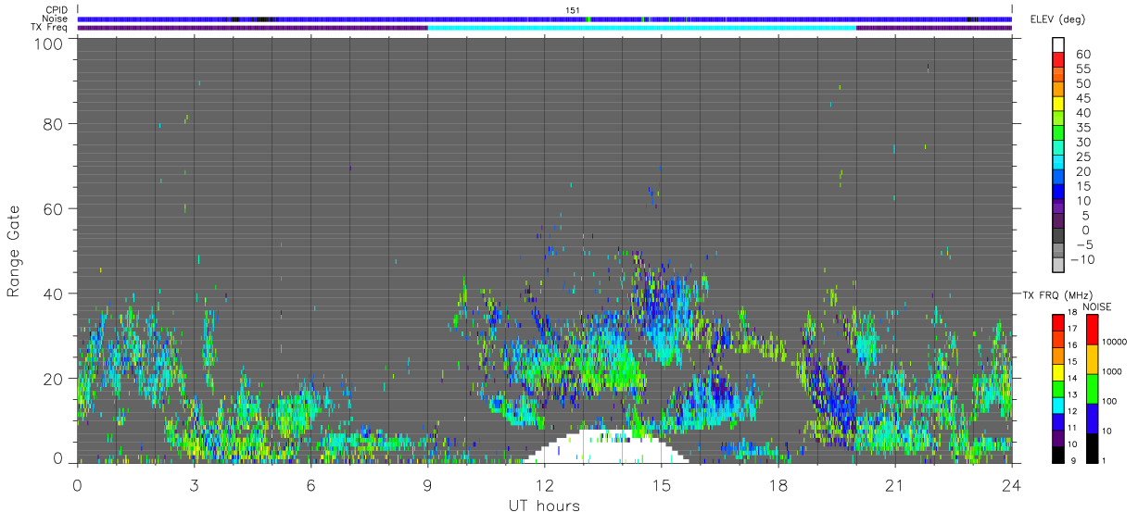The width and height of the screenshot is (1138, 525).
Task: Click the y-axis tick label '100'
Action: 49,44
